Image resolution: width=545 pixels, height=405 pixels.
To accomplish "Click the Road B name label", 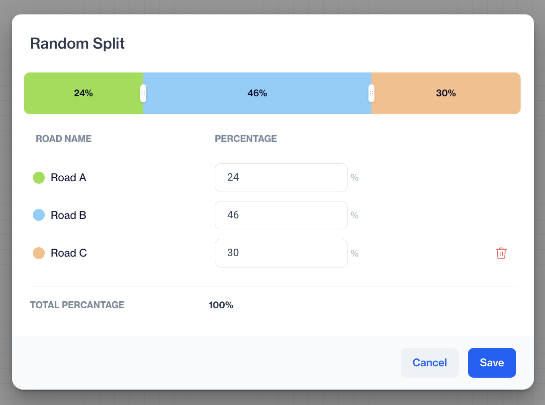I will pos(69,215).
